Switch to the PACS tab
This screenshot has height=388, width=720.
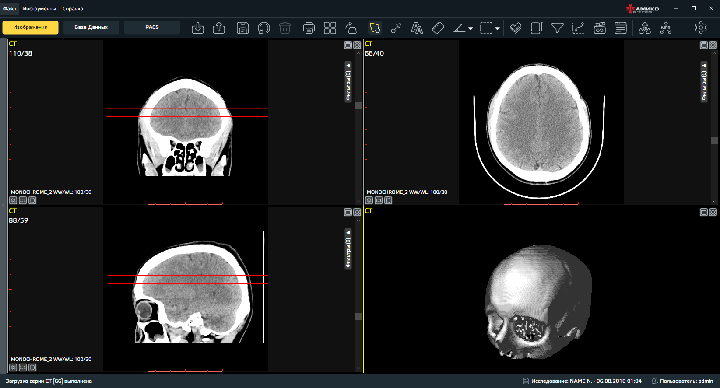click(152, 27)
